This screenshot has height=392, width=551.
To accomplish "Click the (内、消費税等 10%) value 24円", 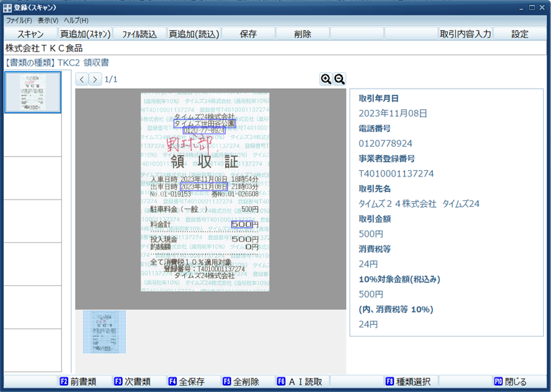I will pos(369,324).
